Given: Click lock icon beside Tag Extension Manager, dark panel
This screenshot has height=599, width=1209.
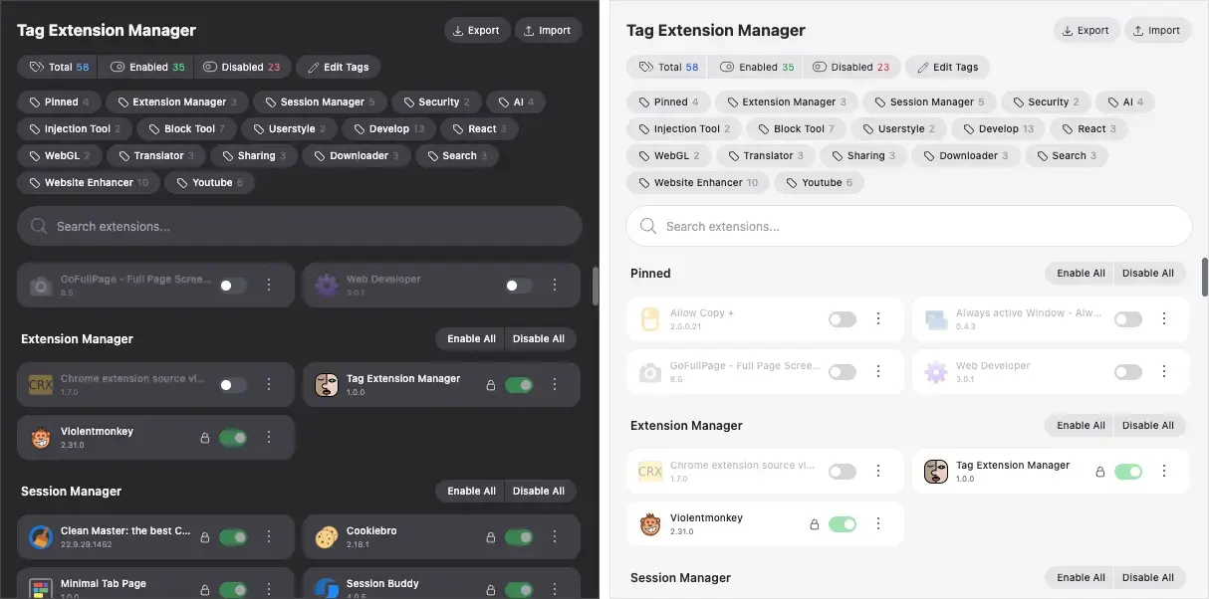Looking at the screenshot, I should pos(490,385).
